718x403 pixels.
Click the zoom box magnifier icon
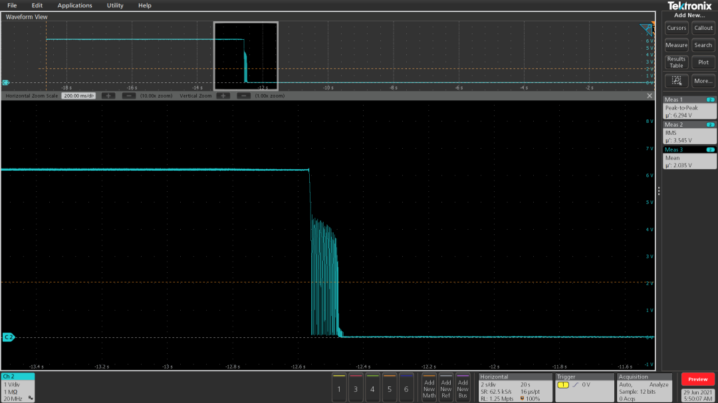676,80
